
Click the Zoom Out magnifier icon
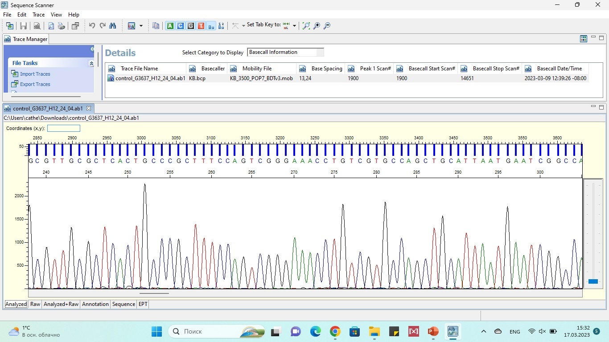tap(327, 26)
